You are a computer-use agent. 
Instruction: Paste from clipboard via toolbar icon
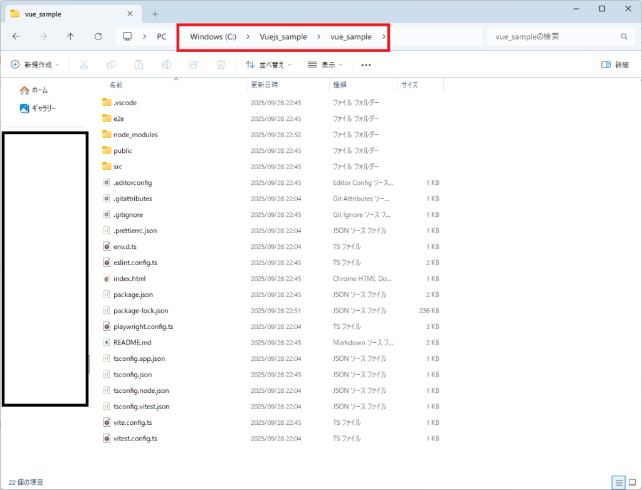(139, 65)
